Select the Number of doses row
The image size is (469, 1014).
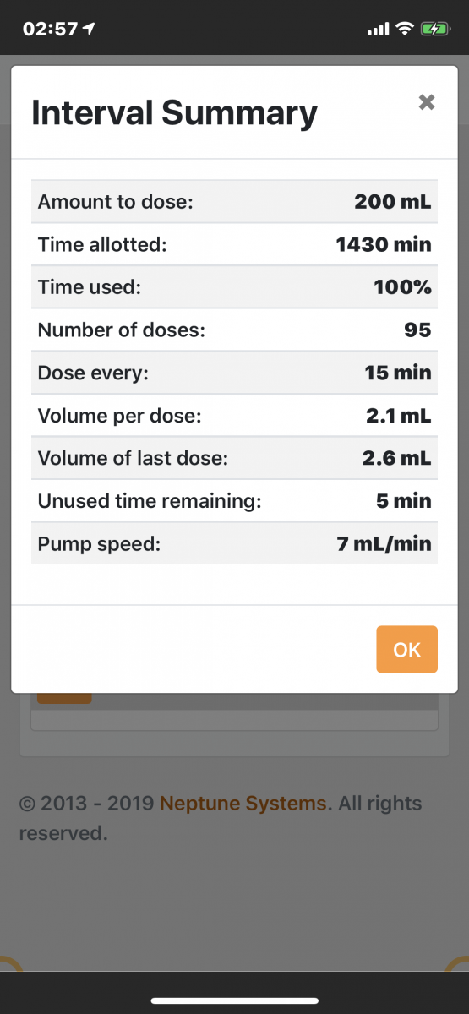click(x=234, y=330)
